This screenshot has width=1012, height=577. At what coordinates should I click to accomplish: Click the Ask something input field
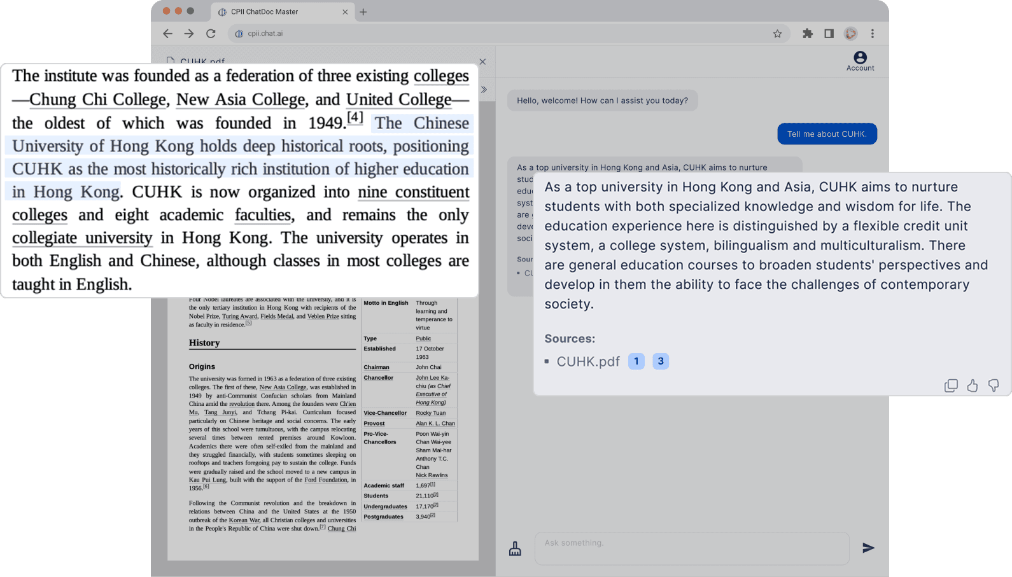click(692, 548)
